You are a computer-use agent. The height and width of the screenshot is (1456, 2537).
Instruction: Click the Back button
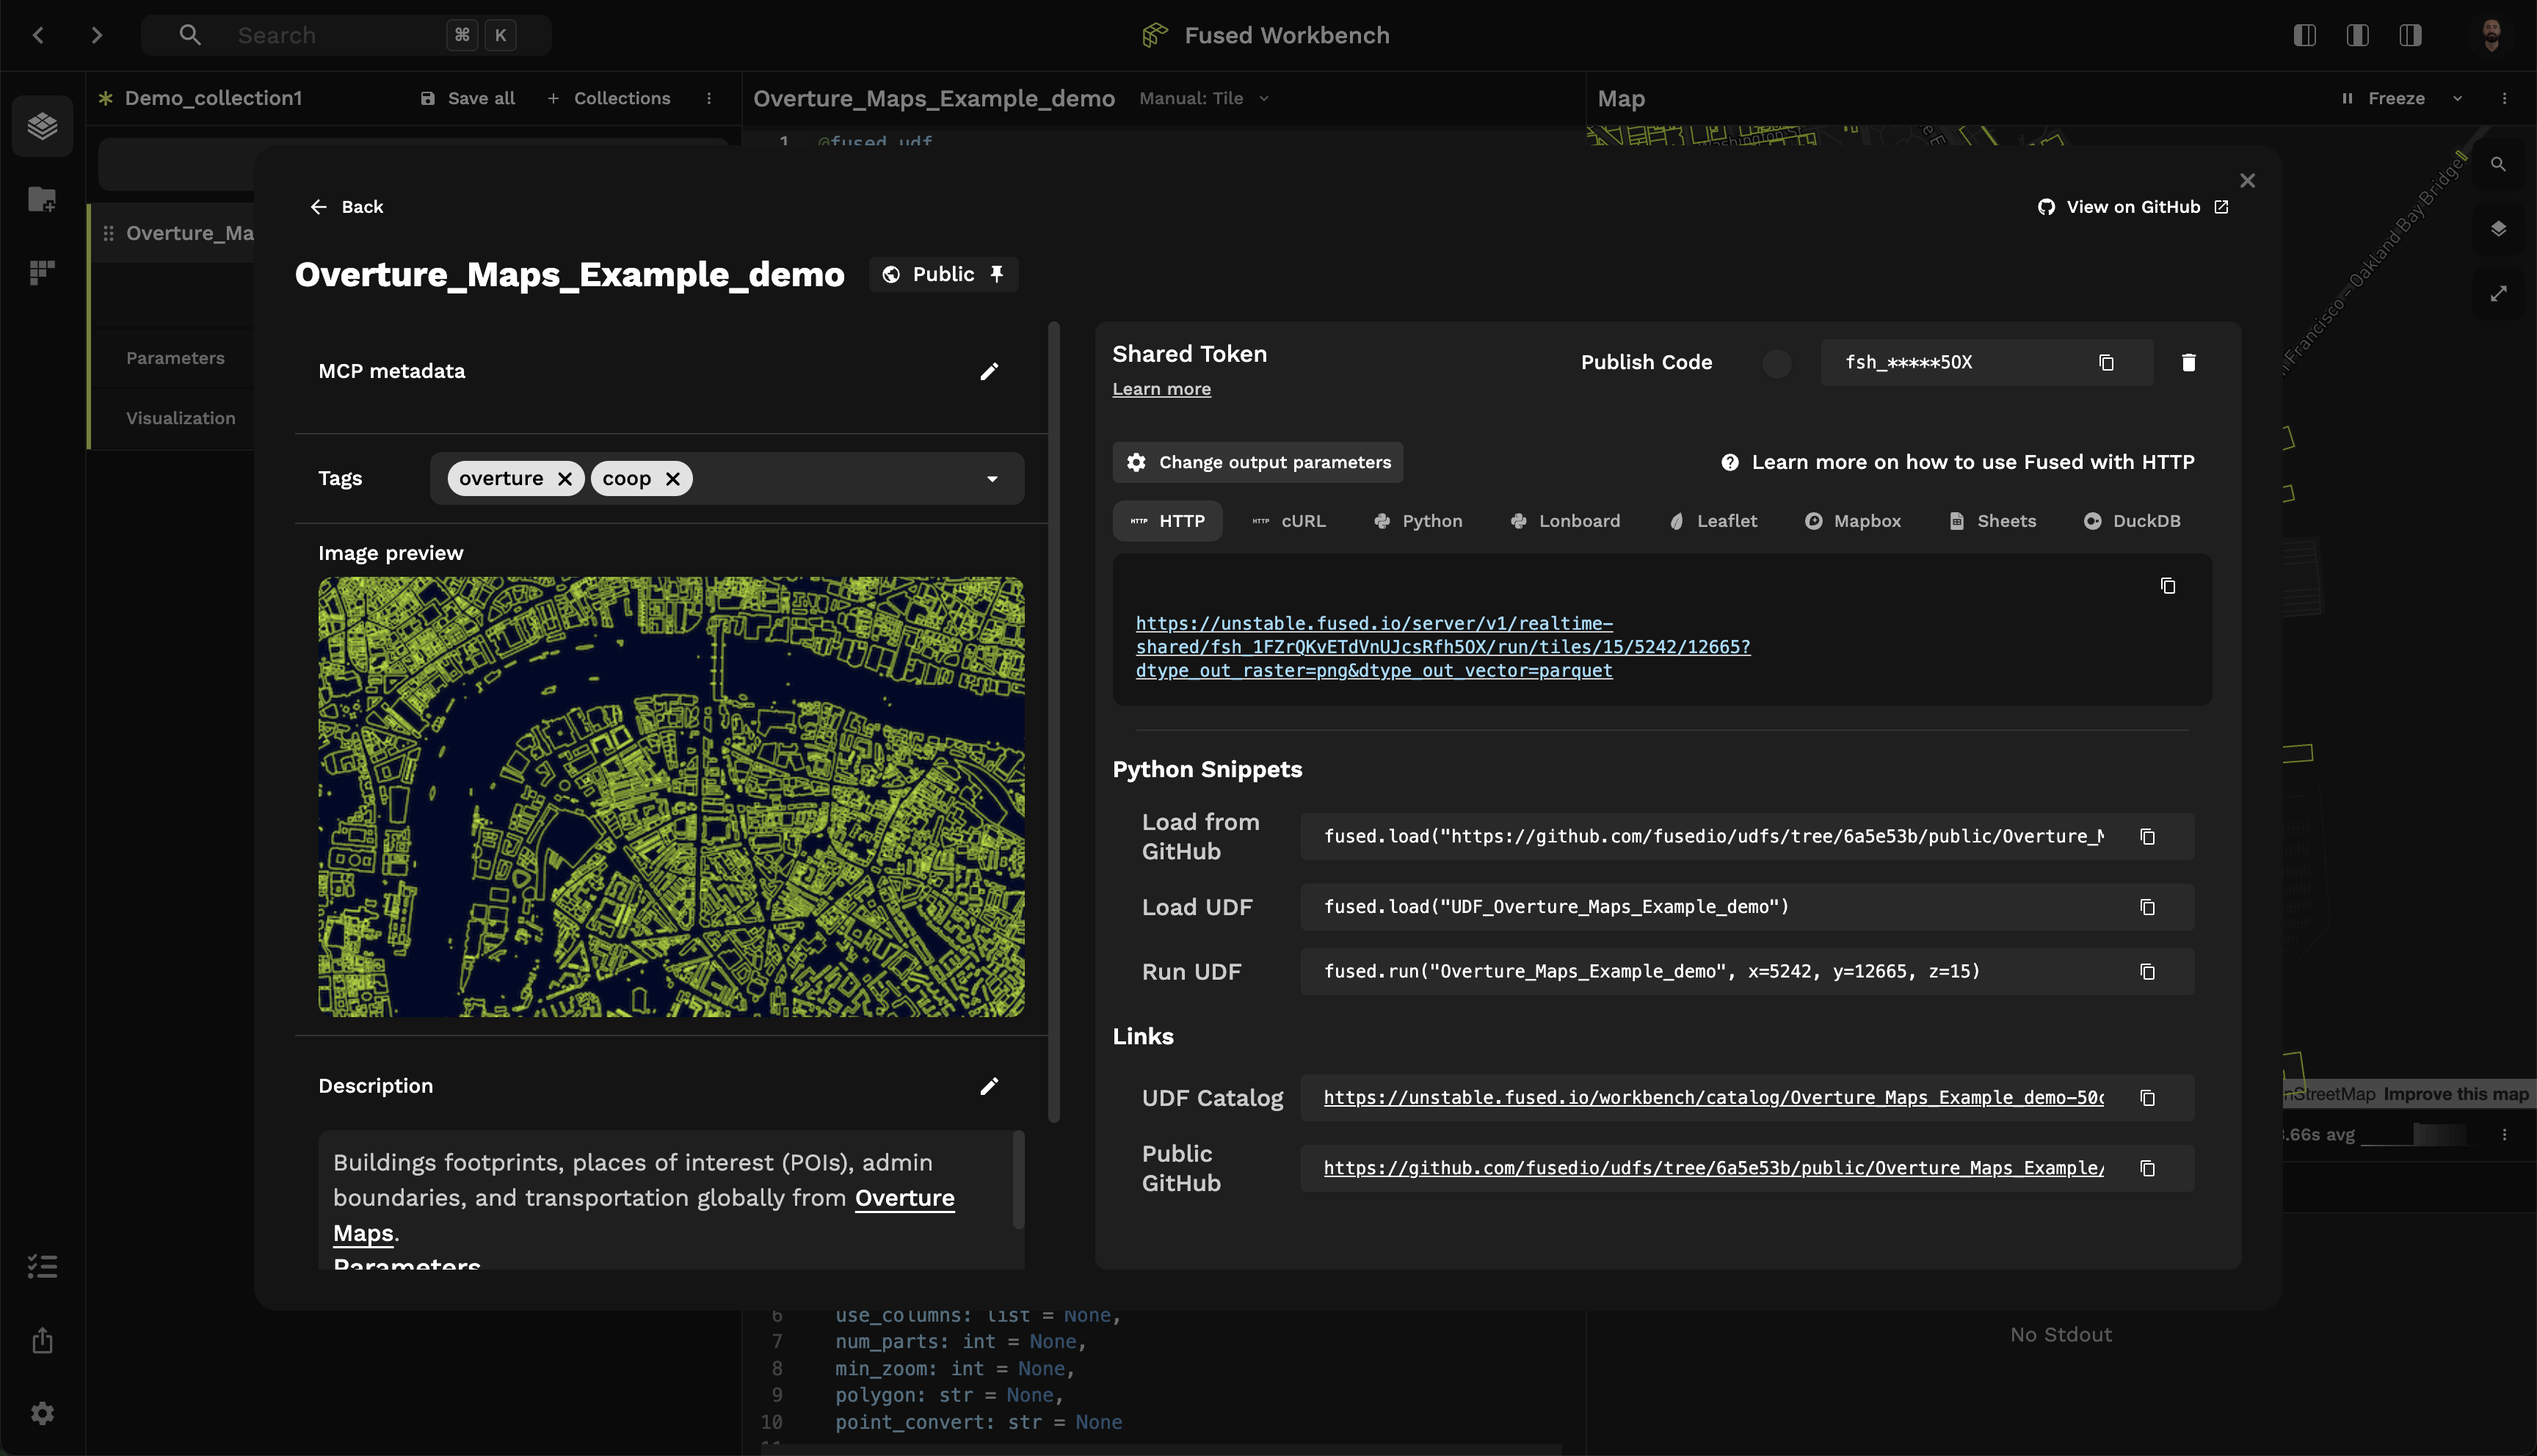346,207
